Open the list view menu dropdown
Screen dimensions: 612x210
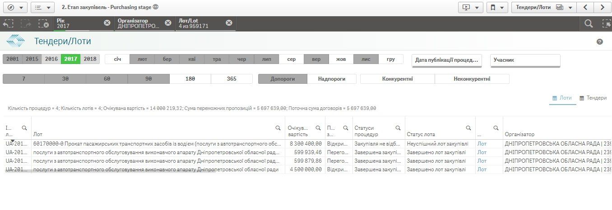(x=42, y=8)
